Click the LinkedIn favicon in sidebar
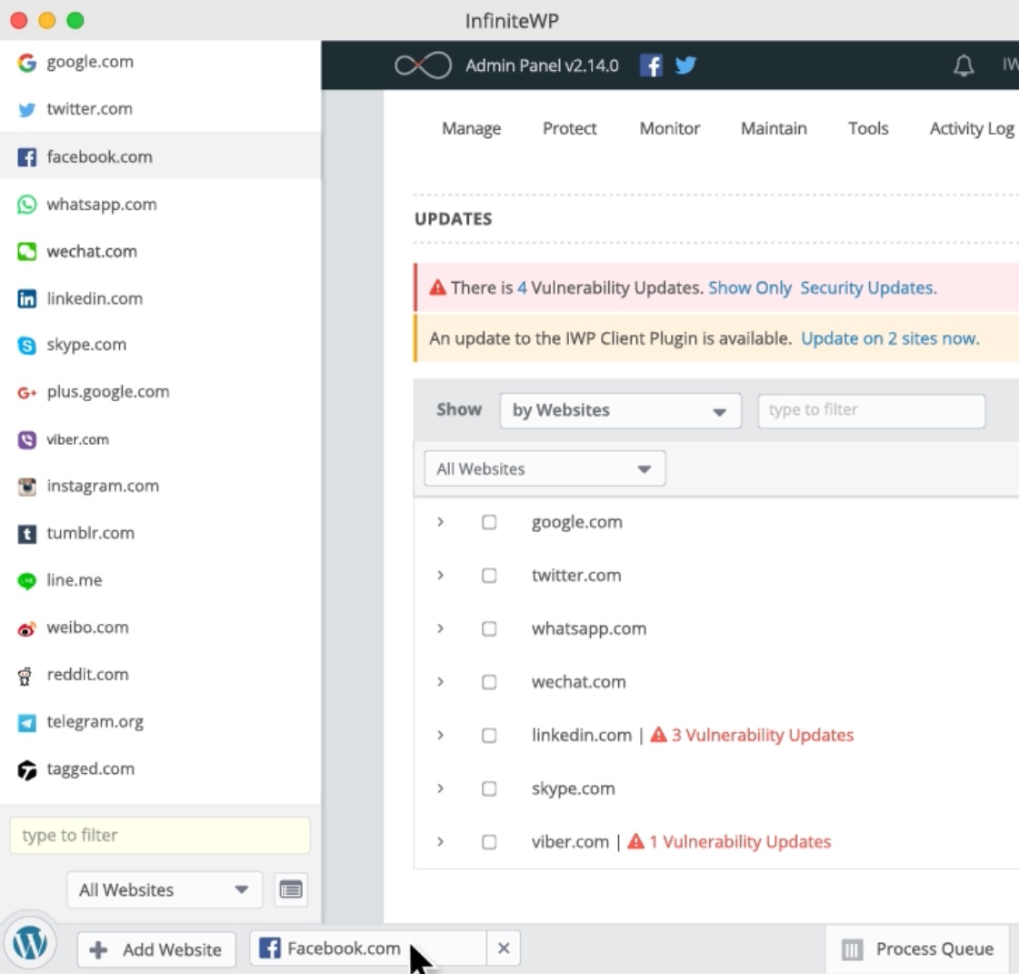 click(26, 298)
